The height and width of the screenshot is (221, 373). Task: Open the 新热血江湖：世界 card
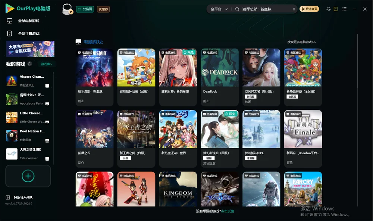178,138
